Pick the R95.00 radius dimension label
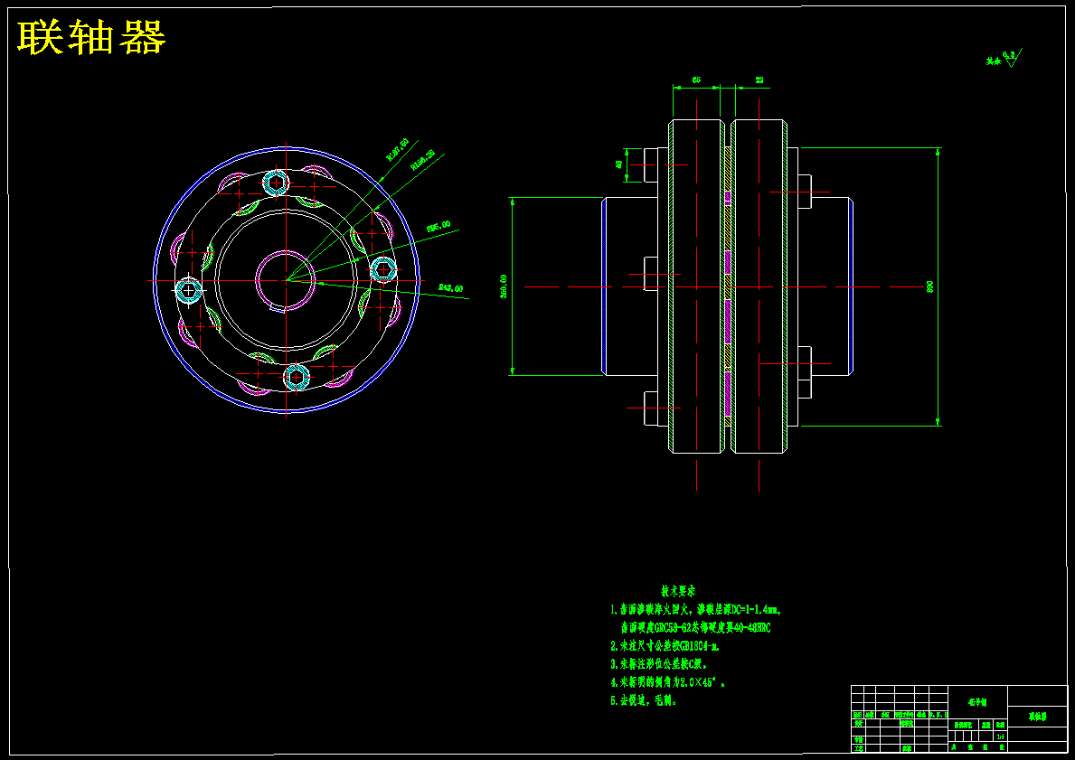Screen dimensions: 1075x760 point(438,226)
